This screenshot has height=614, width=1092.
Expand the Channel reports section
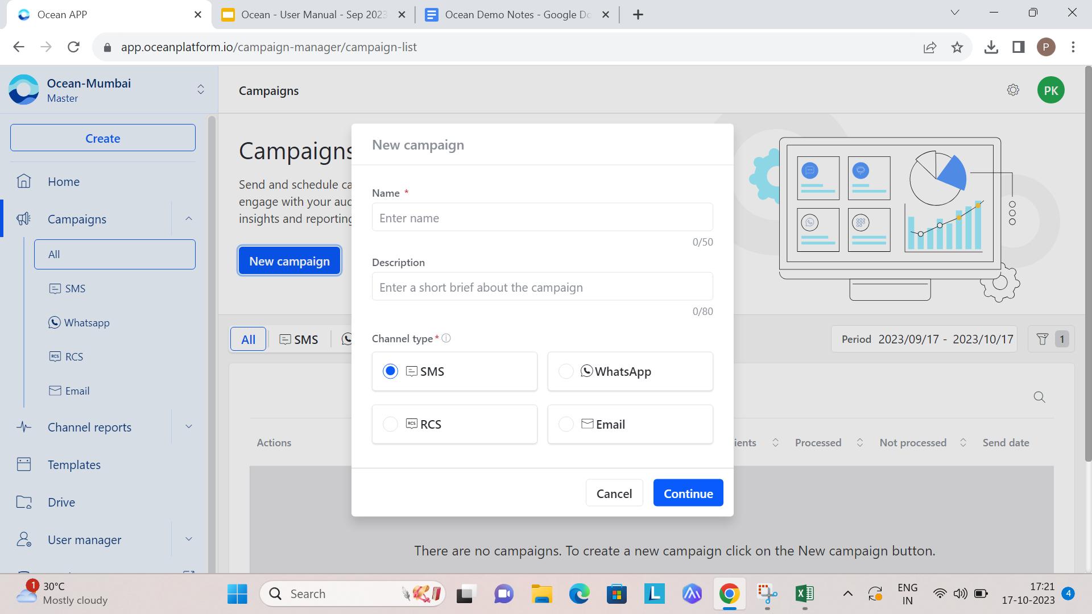pos(189,427)
